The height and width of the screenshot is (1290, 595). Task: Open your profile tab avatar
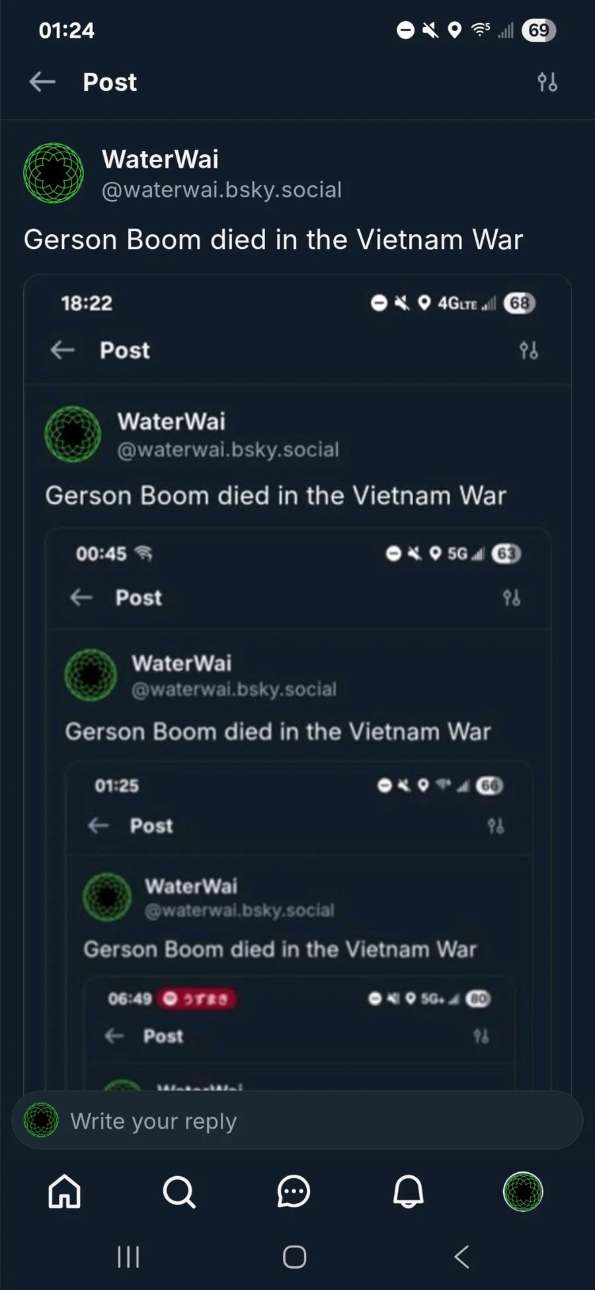pyautogui.click(x=523, y=1192)
